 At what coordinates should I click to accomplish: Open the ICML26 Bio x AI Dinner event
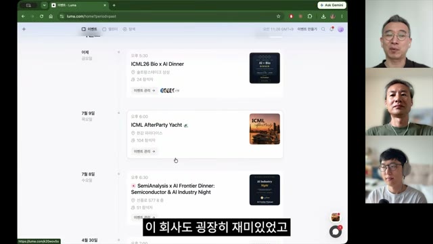click(x=158, y=64)
